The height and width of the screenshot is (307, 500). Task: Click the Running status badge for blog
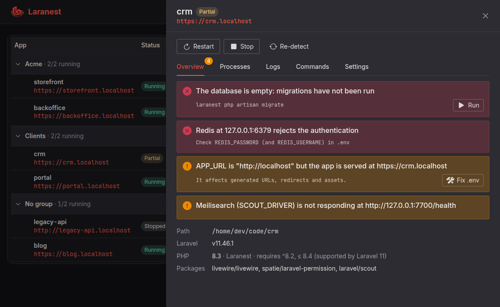tap(154, 250)
